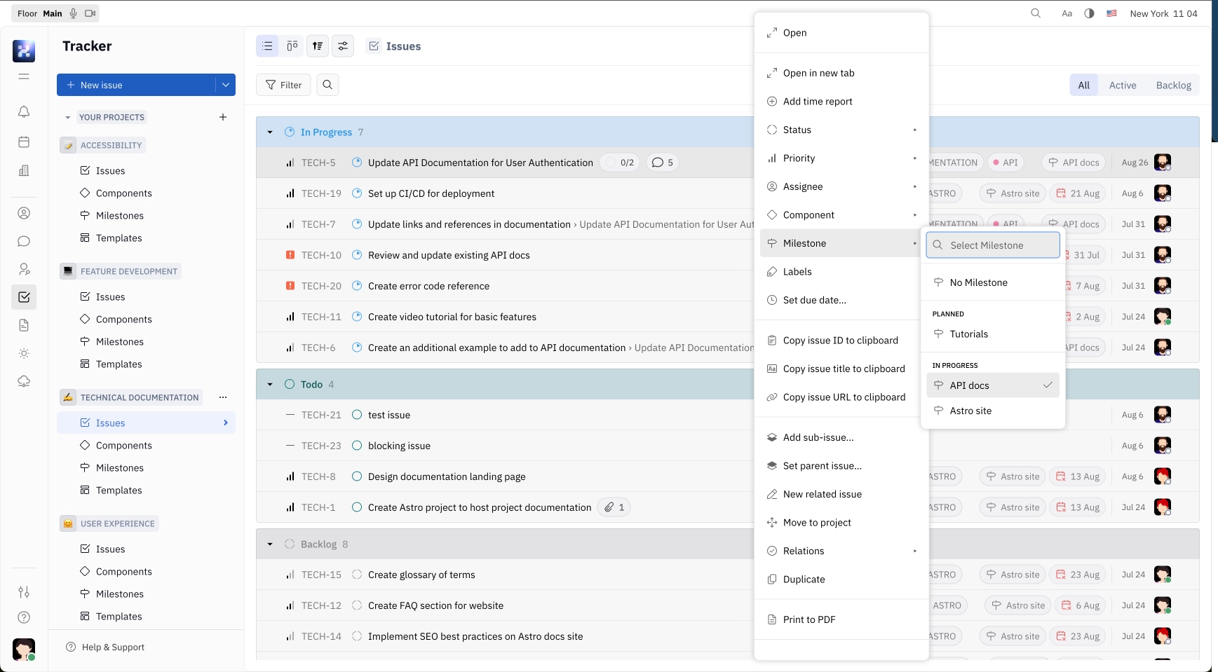Switch to the Active tab
The image size is (1218, 672).
coord(1123,85)
